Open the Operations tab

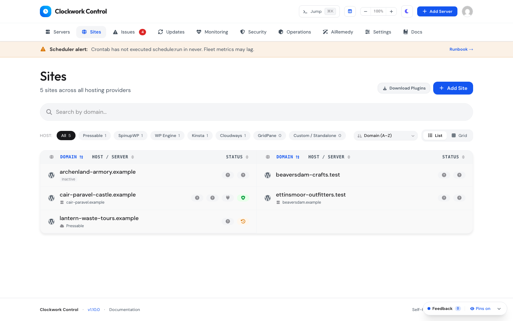295,32
